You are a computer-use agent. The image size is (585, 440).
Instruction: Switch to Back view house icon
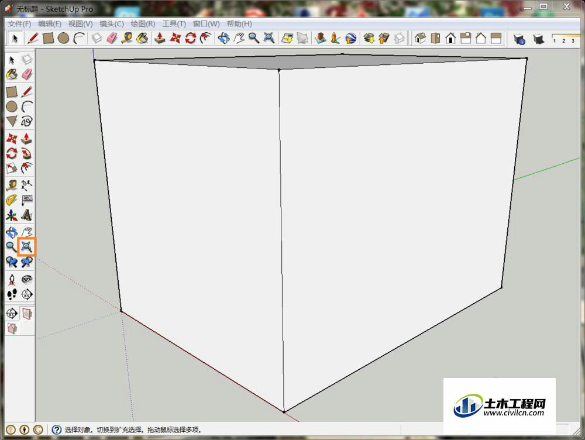pos(481,38)
